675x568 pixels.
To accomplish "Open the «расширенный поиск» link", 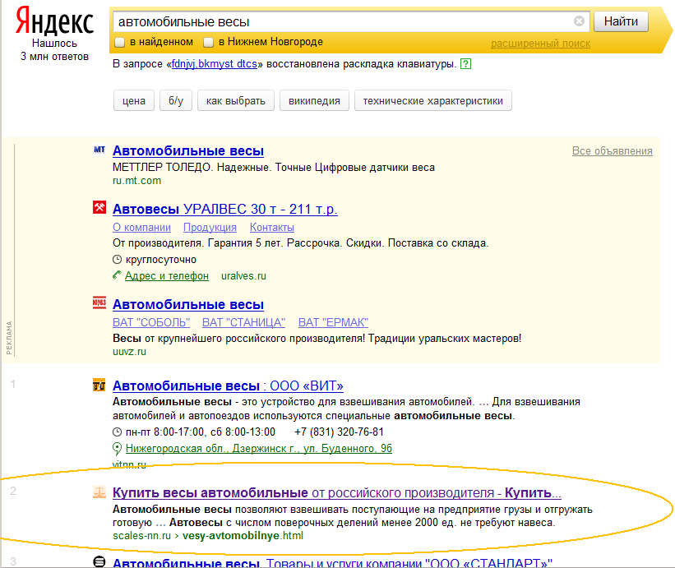I will 541,44.
